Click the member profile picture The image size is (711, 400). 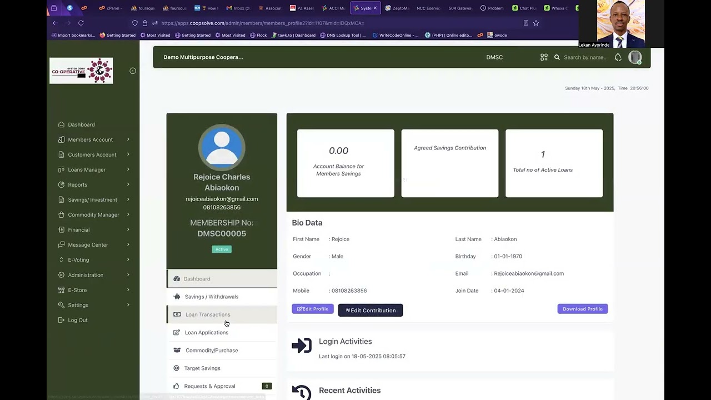222,147
